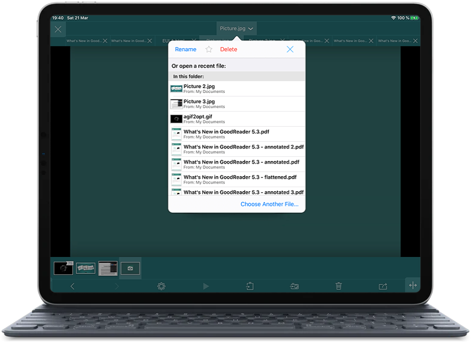This screenshot has height=342, width=471.
Task: Open the Picture.jpg title dropdown
Action: [236, 28]
